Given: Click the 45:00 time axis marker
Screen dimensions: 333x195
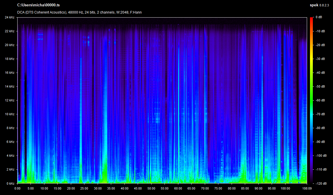Looking at the screenshot, I should (138, 189).
